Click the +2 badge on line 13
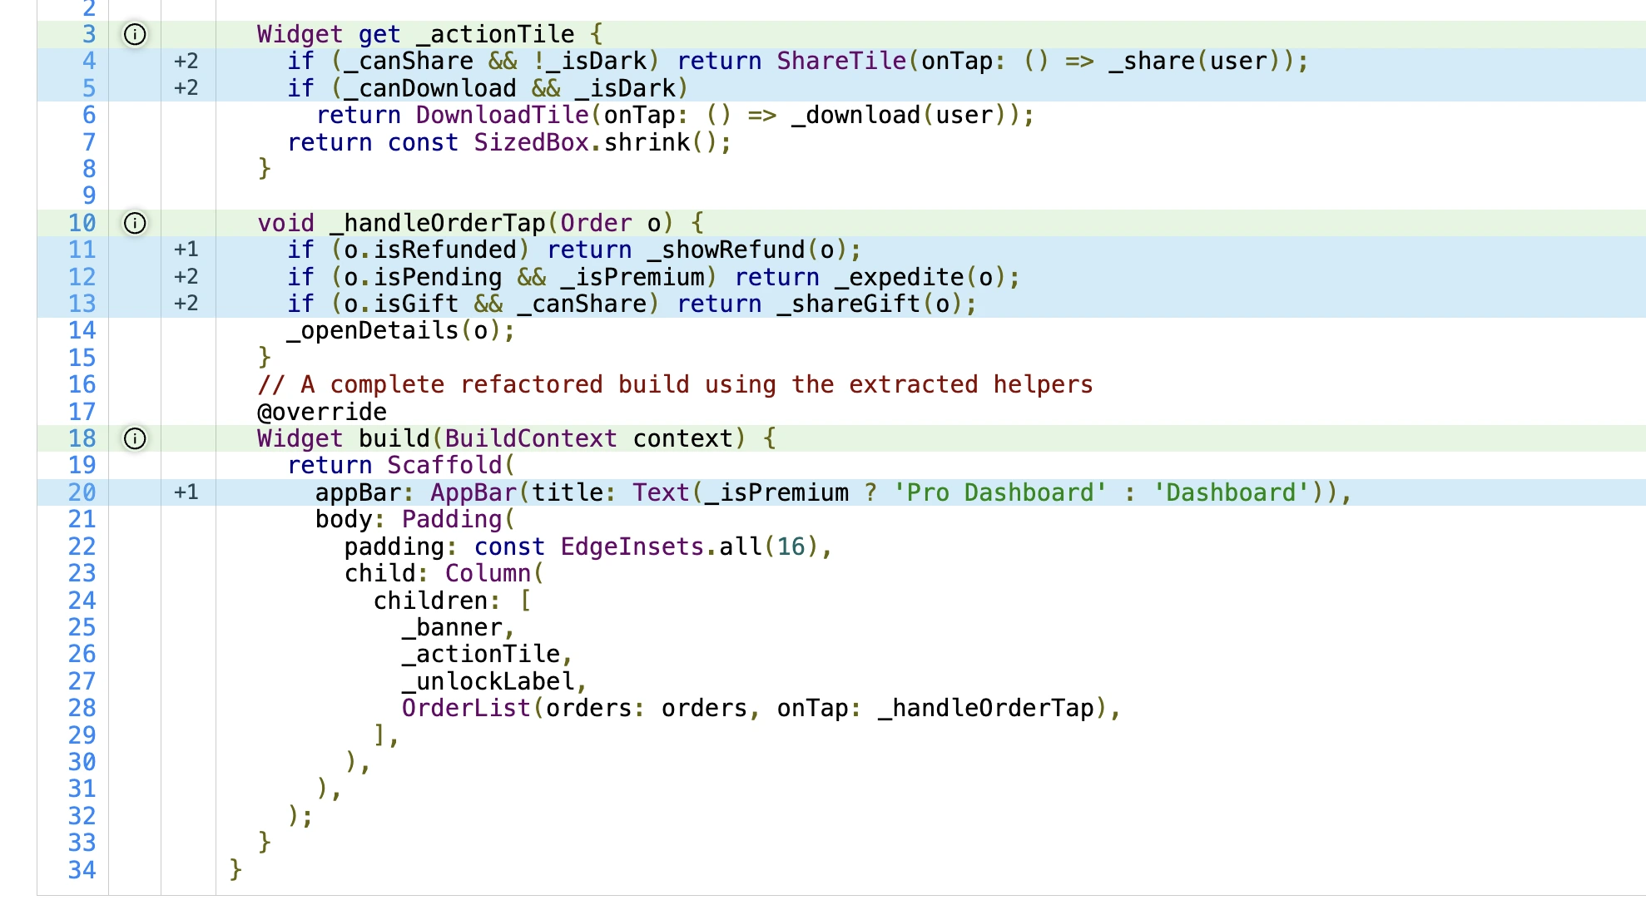Screen dimensions: 1646x910 pyautogui.click(x=186, y=304)
